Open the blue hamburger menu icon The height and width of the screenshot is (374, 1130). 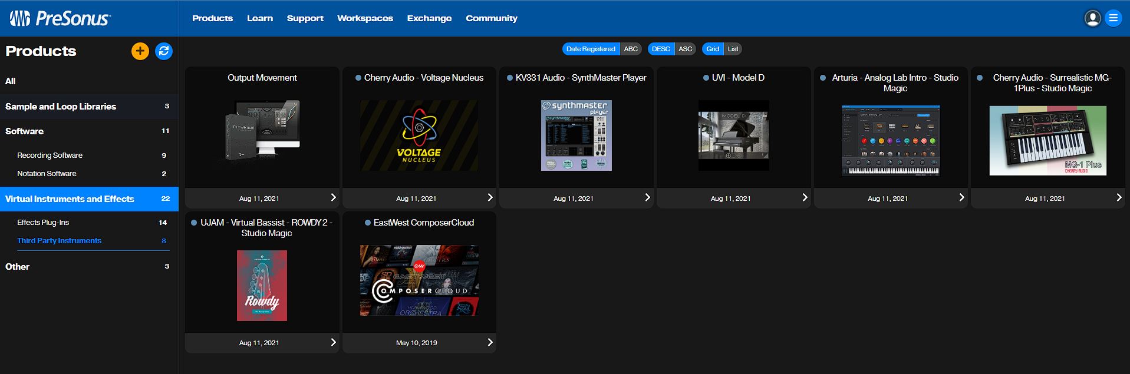[x=1113, y=18]
